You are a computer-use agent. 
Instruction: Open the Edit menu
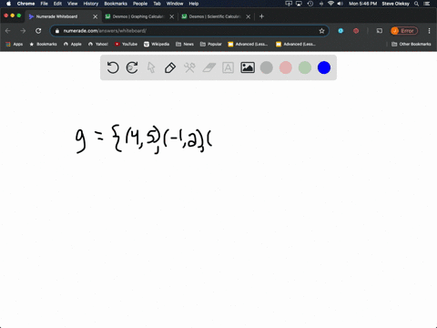pyautogui.click(x=57, y=4)
